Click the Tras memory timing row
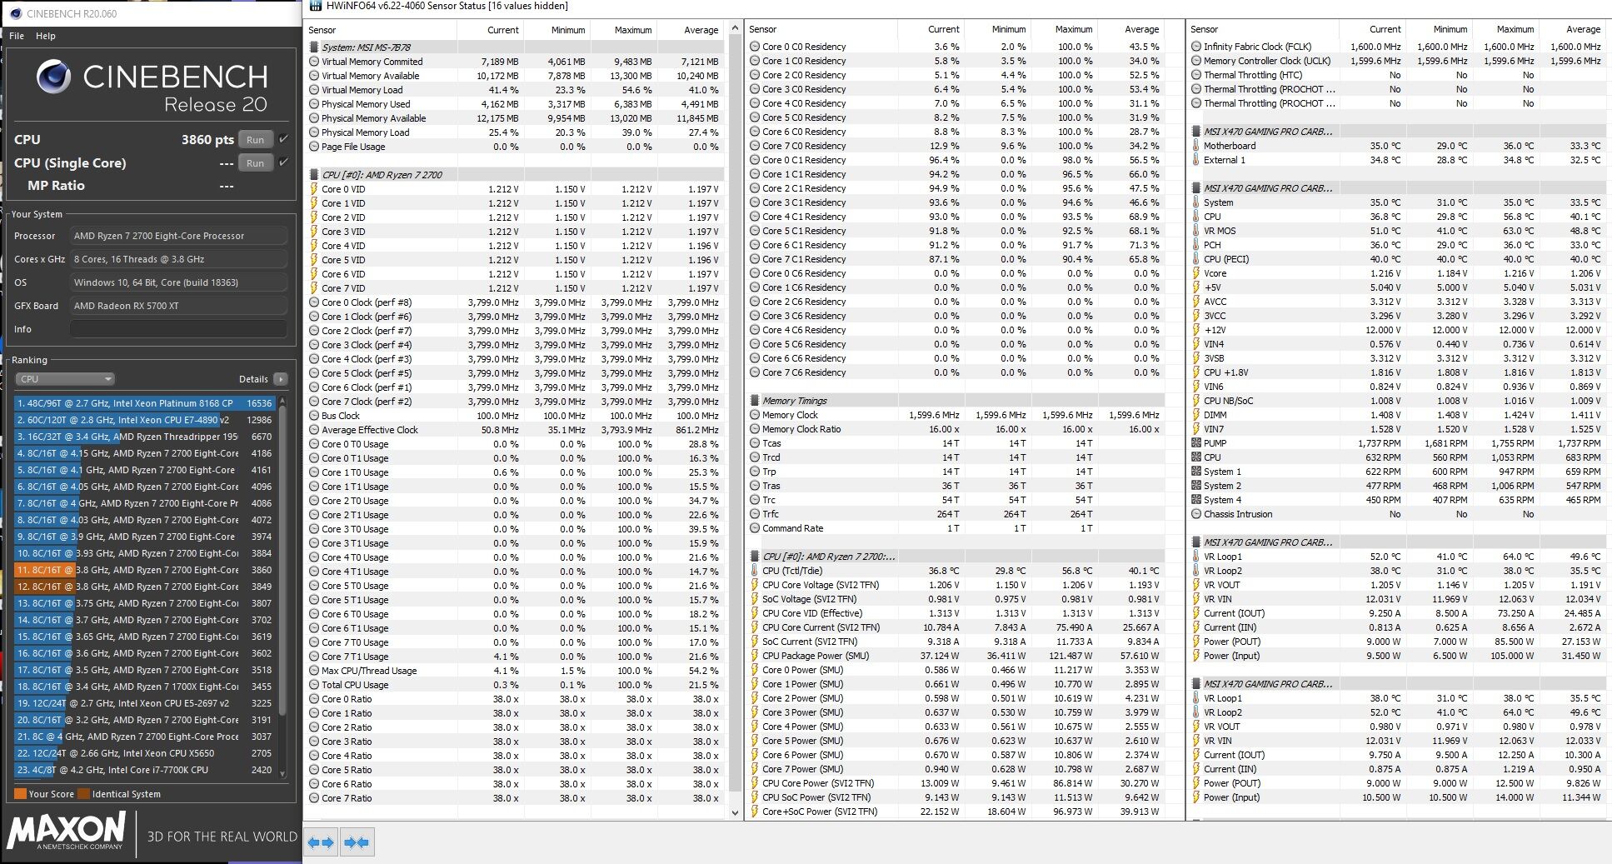Screen dimensions: 1612x864 [956, 486]
